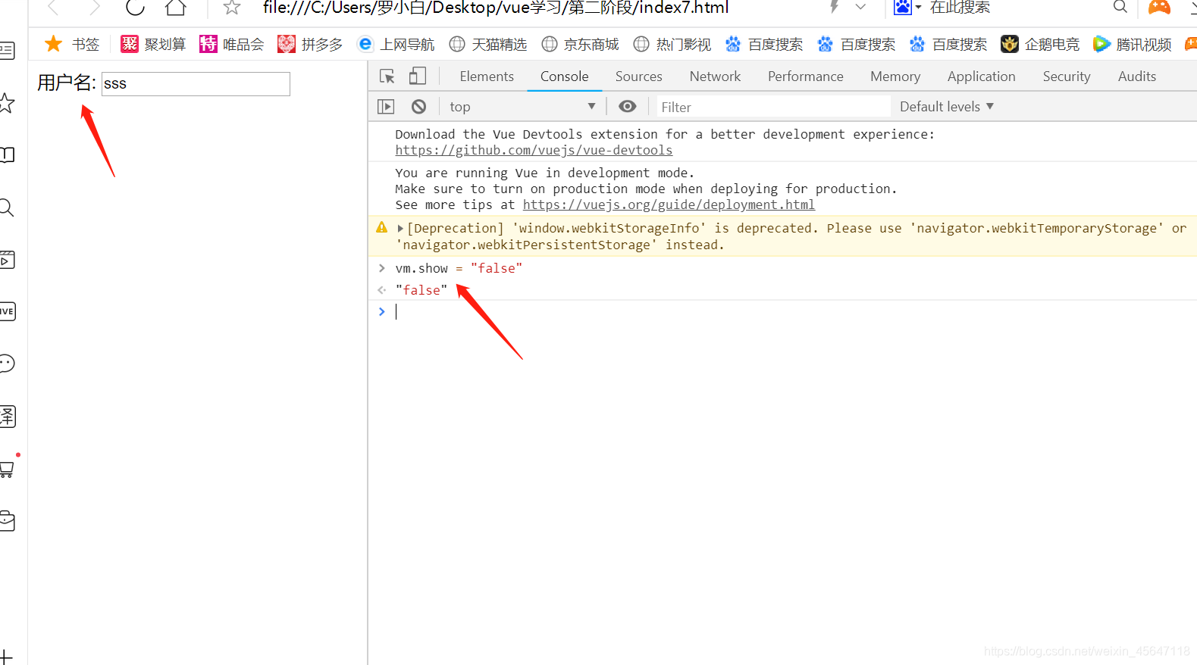This screenshot has width=1197, height=665.
Task: Add a sidebar item with plus icon
Action: 6,657
